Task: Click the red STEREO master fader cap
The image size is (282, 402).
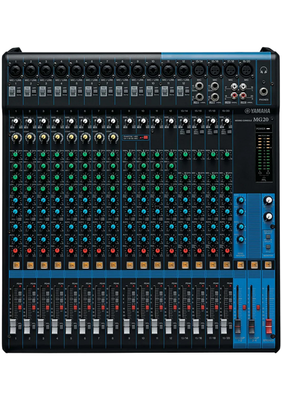Action: point(268,326)
